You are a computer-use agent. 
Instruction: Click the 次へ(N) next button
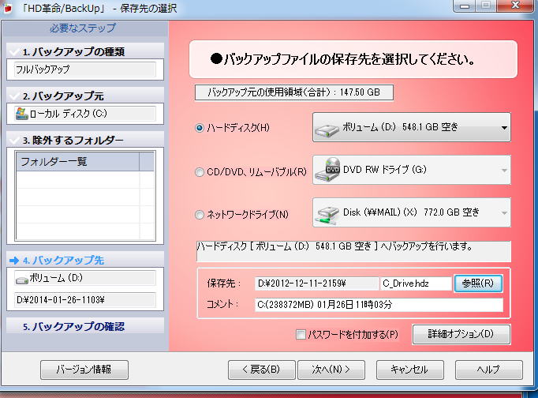click(x=331, y=370)
